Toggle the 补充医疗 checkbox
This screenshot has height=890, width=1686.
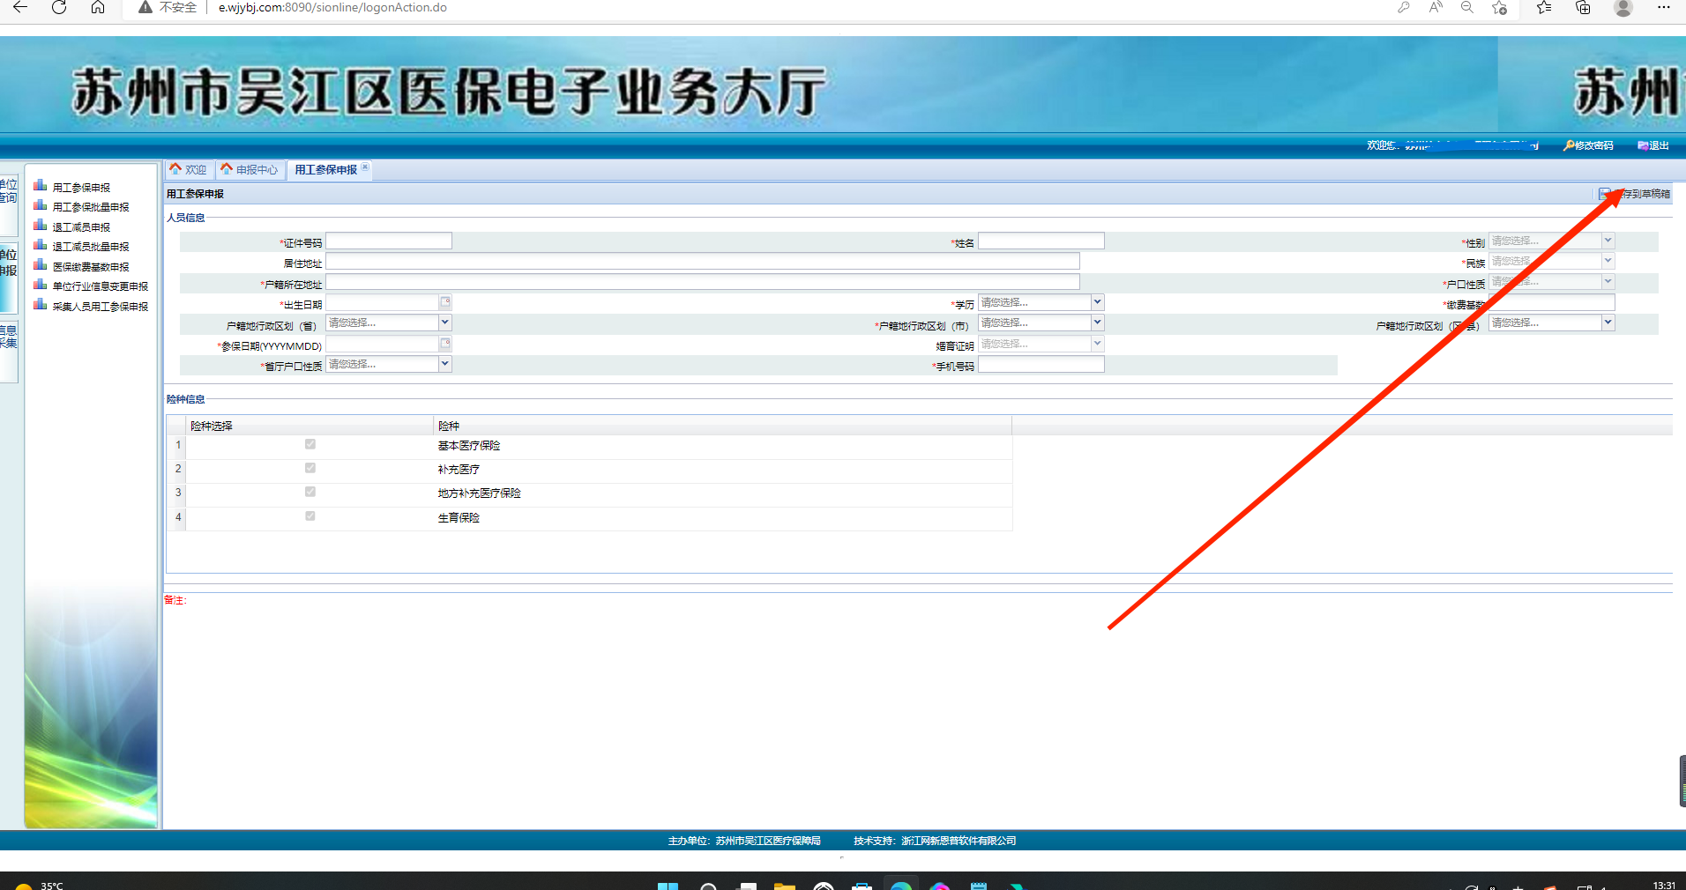[310, 468]
